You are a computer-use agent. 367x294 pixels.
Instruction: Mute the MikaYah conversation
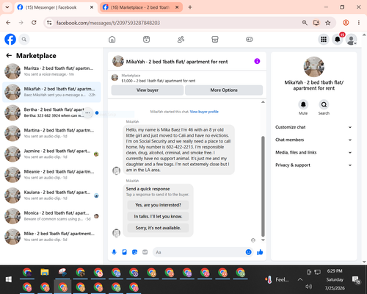pos(303,104)
